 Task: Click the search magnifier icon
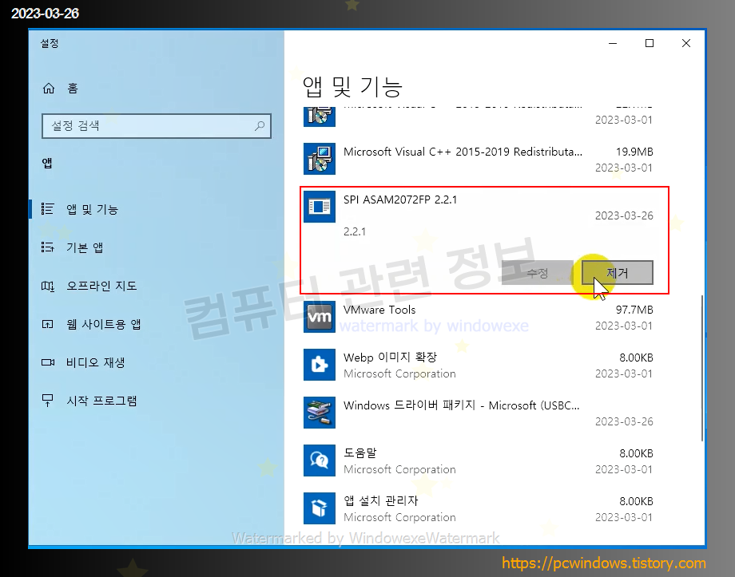(259, 125)
